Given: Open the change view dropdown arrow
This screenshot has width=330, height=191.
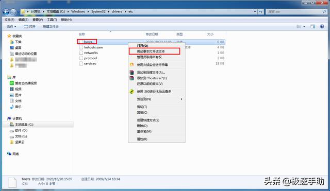Looking at the screenshot, I should click(304, 26).
